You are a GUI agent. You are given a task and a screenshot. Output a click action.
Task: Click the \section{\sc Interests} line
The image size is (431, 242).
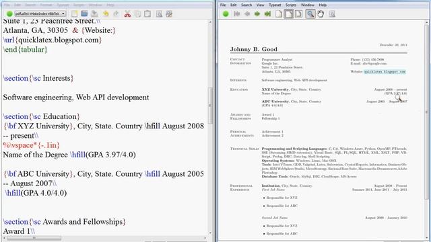38,79
